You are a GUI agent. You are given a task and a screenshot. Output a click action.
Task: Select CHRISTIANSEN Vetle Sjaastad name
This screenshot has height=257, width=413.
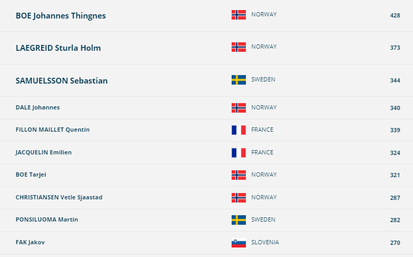coord(59,197)
